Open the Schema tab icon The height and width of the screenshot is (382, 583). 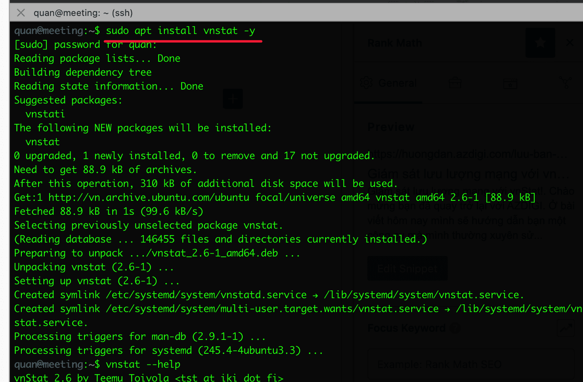(x=510, y=84)
